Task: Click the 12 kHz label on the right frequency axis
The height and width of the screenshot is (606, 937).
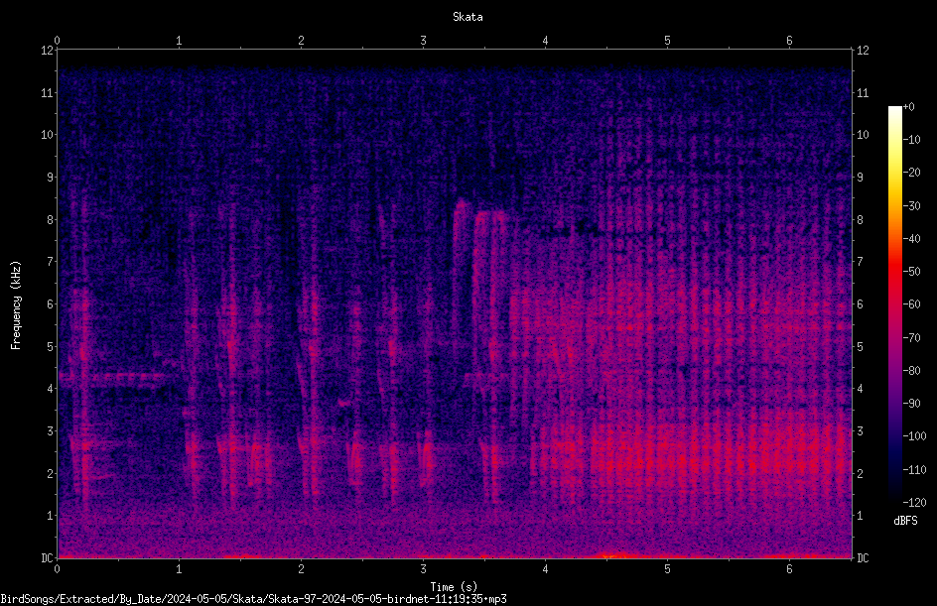Action: pyautogui.click(x=863, y=51)
